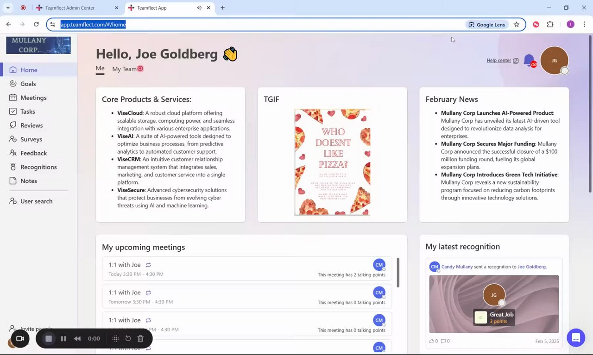Open the Extensions puzzle-piece icon
593x355 pixels.
550,25
